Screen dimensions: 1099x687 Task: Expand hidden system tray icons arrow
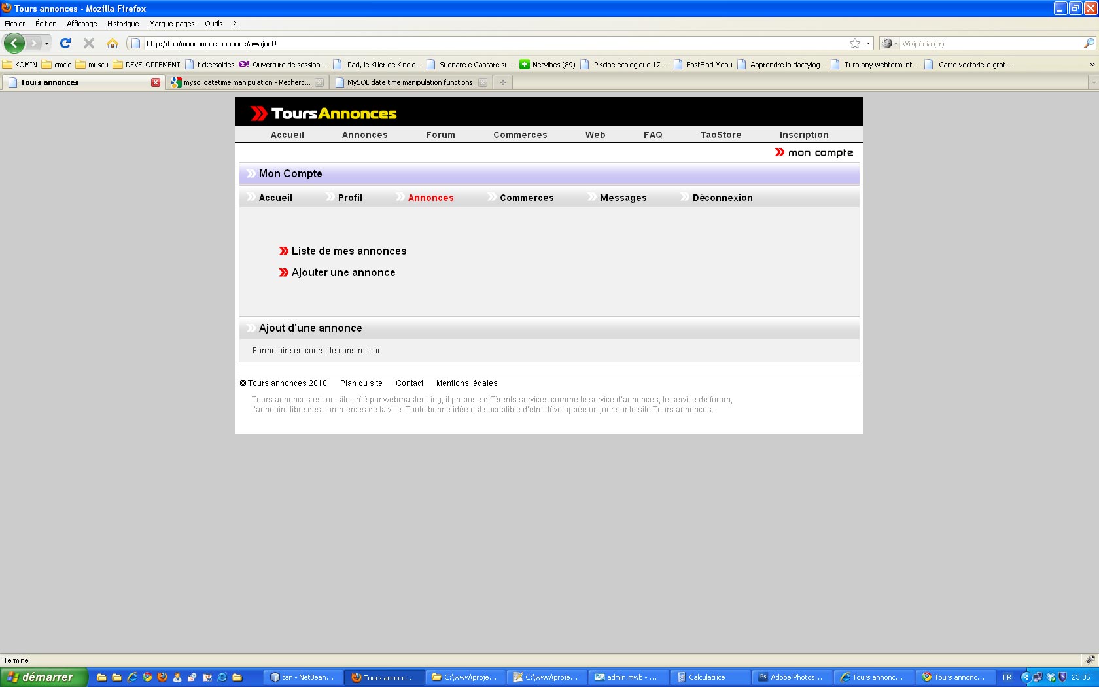tap(1026, 677)
